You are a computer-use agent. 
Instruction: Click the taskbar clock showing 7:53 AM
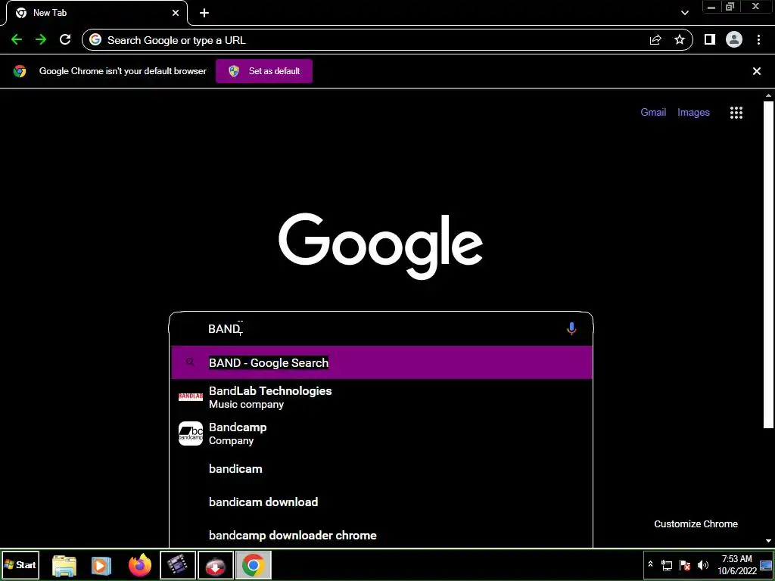click(x=737, y=564)
